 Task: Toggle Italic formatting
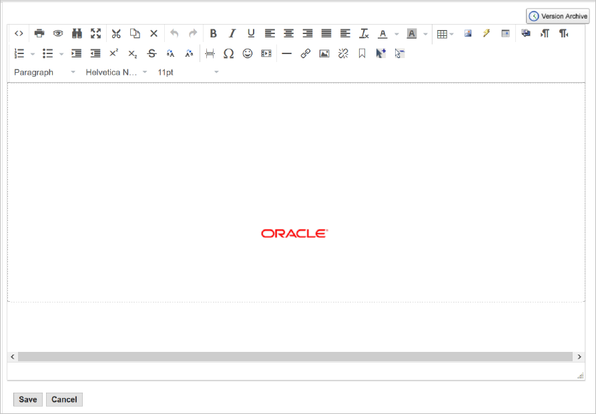232,33
